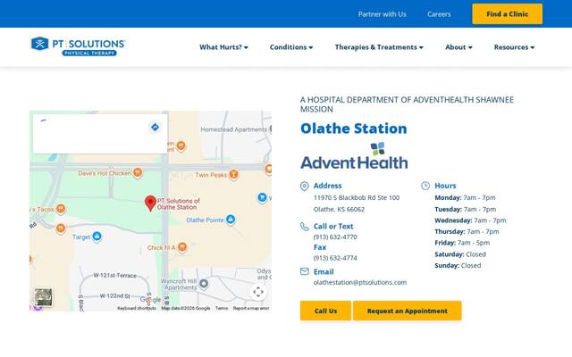Screen dimensions: 572x357
Task: Click the Address location pin icon
Action: pyautogui.click(x=304, y=187)
